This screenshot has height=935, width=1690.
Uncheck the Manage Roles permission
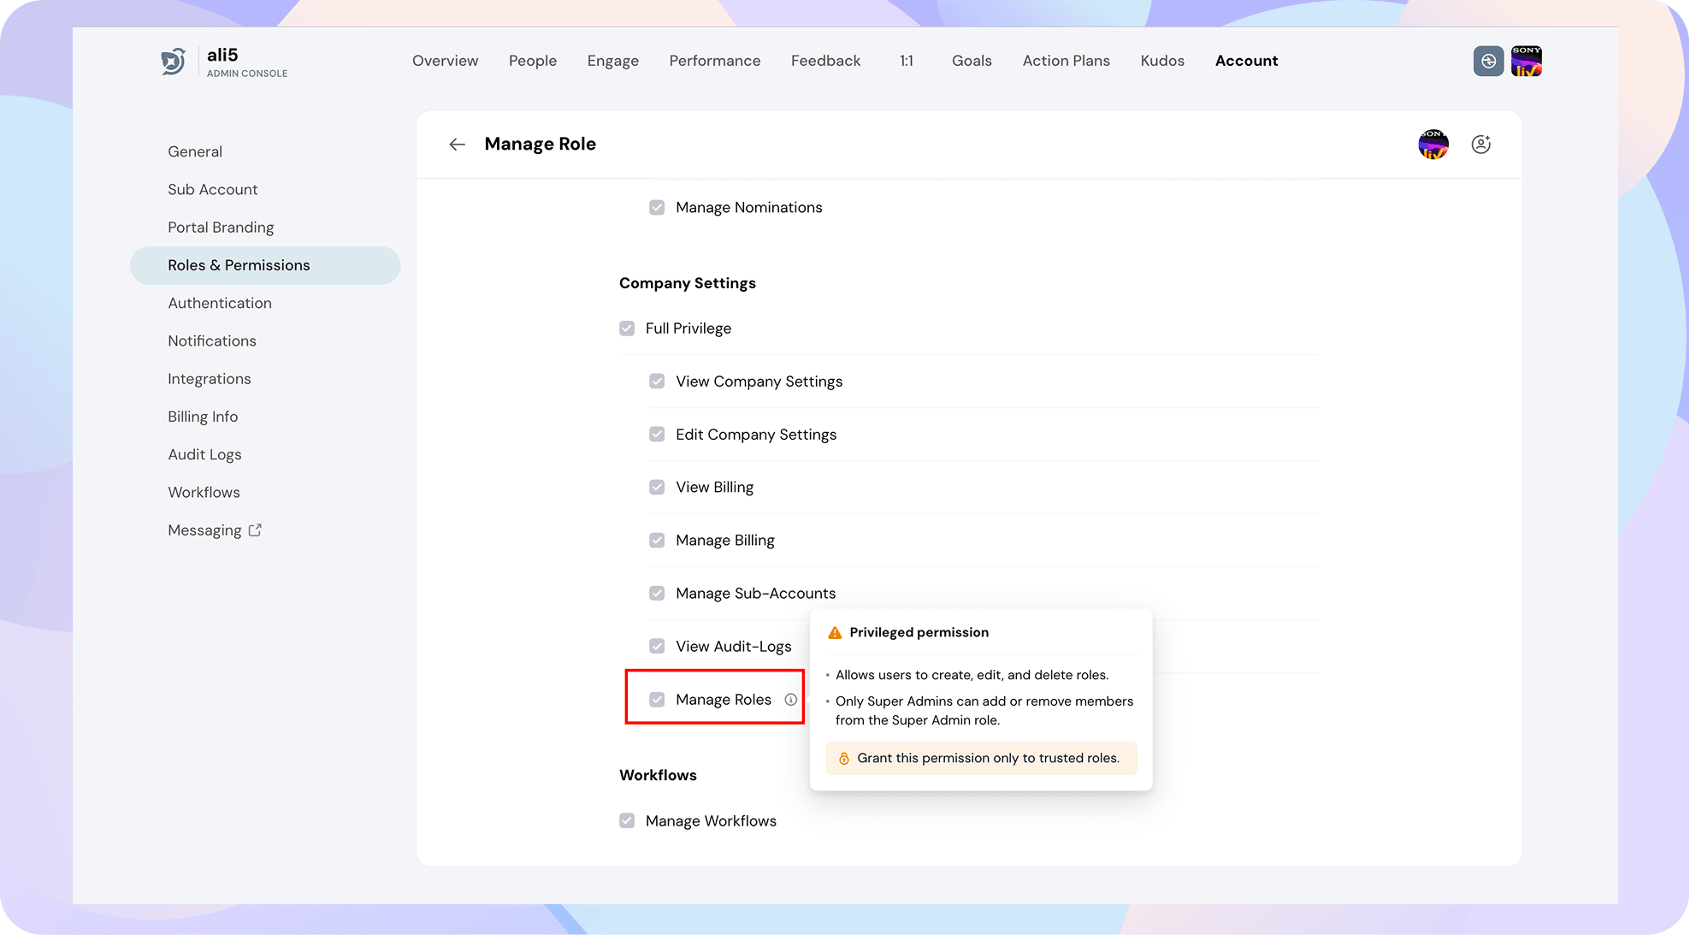point(657,700)
